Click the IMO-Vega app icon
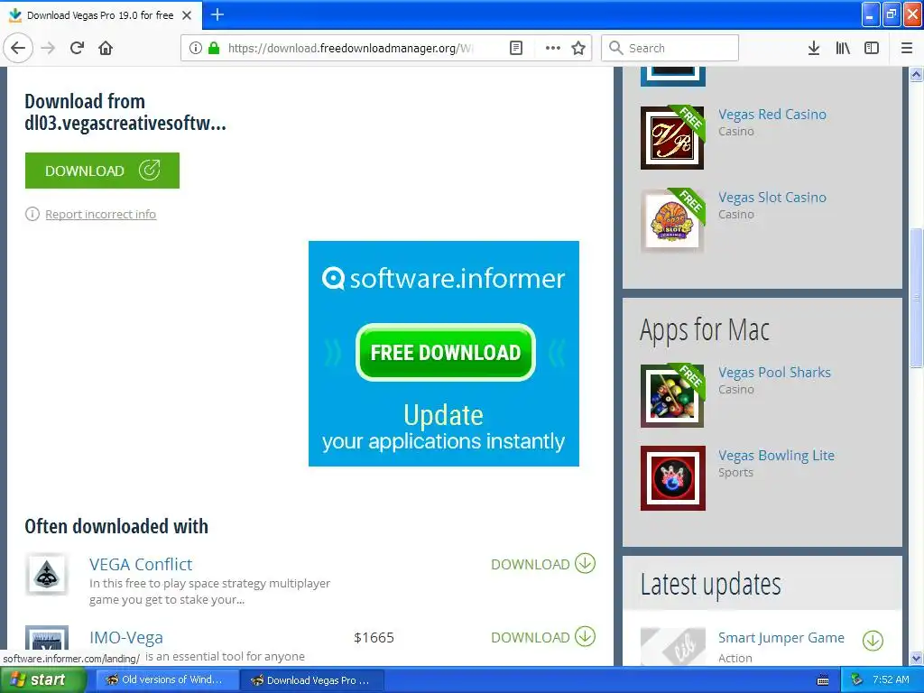 (x=47, y=640)
